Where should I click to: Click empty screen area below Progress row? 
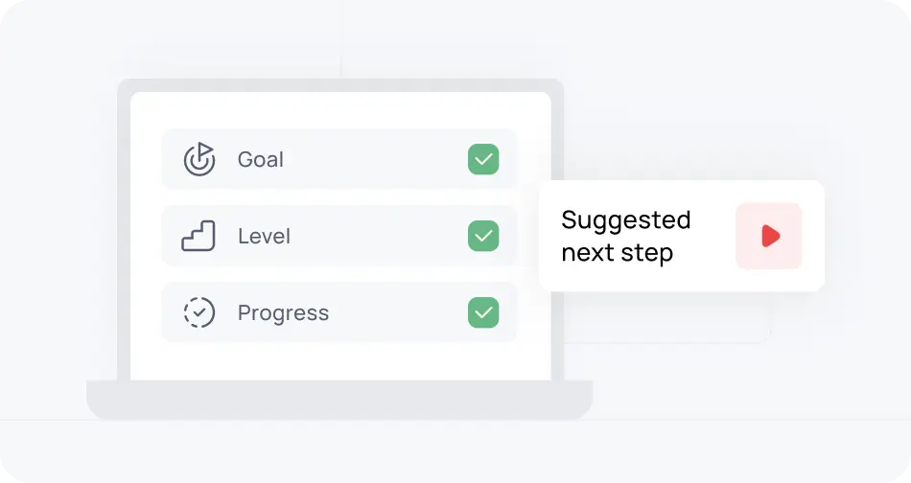340,360
